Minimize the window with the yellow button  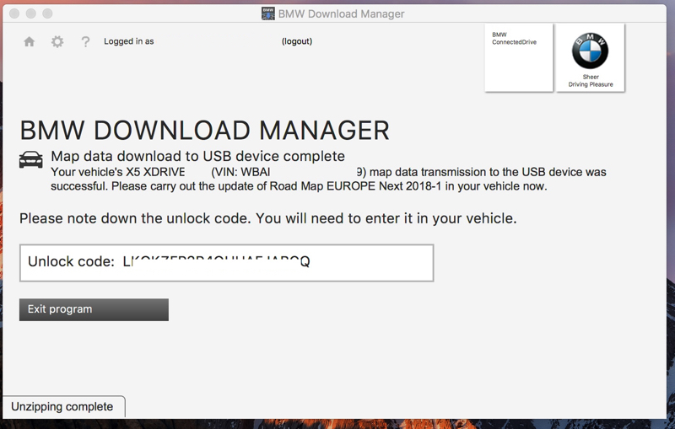click(31, 13)
